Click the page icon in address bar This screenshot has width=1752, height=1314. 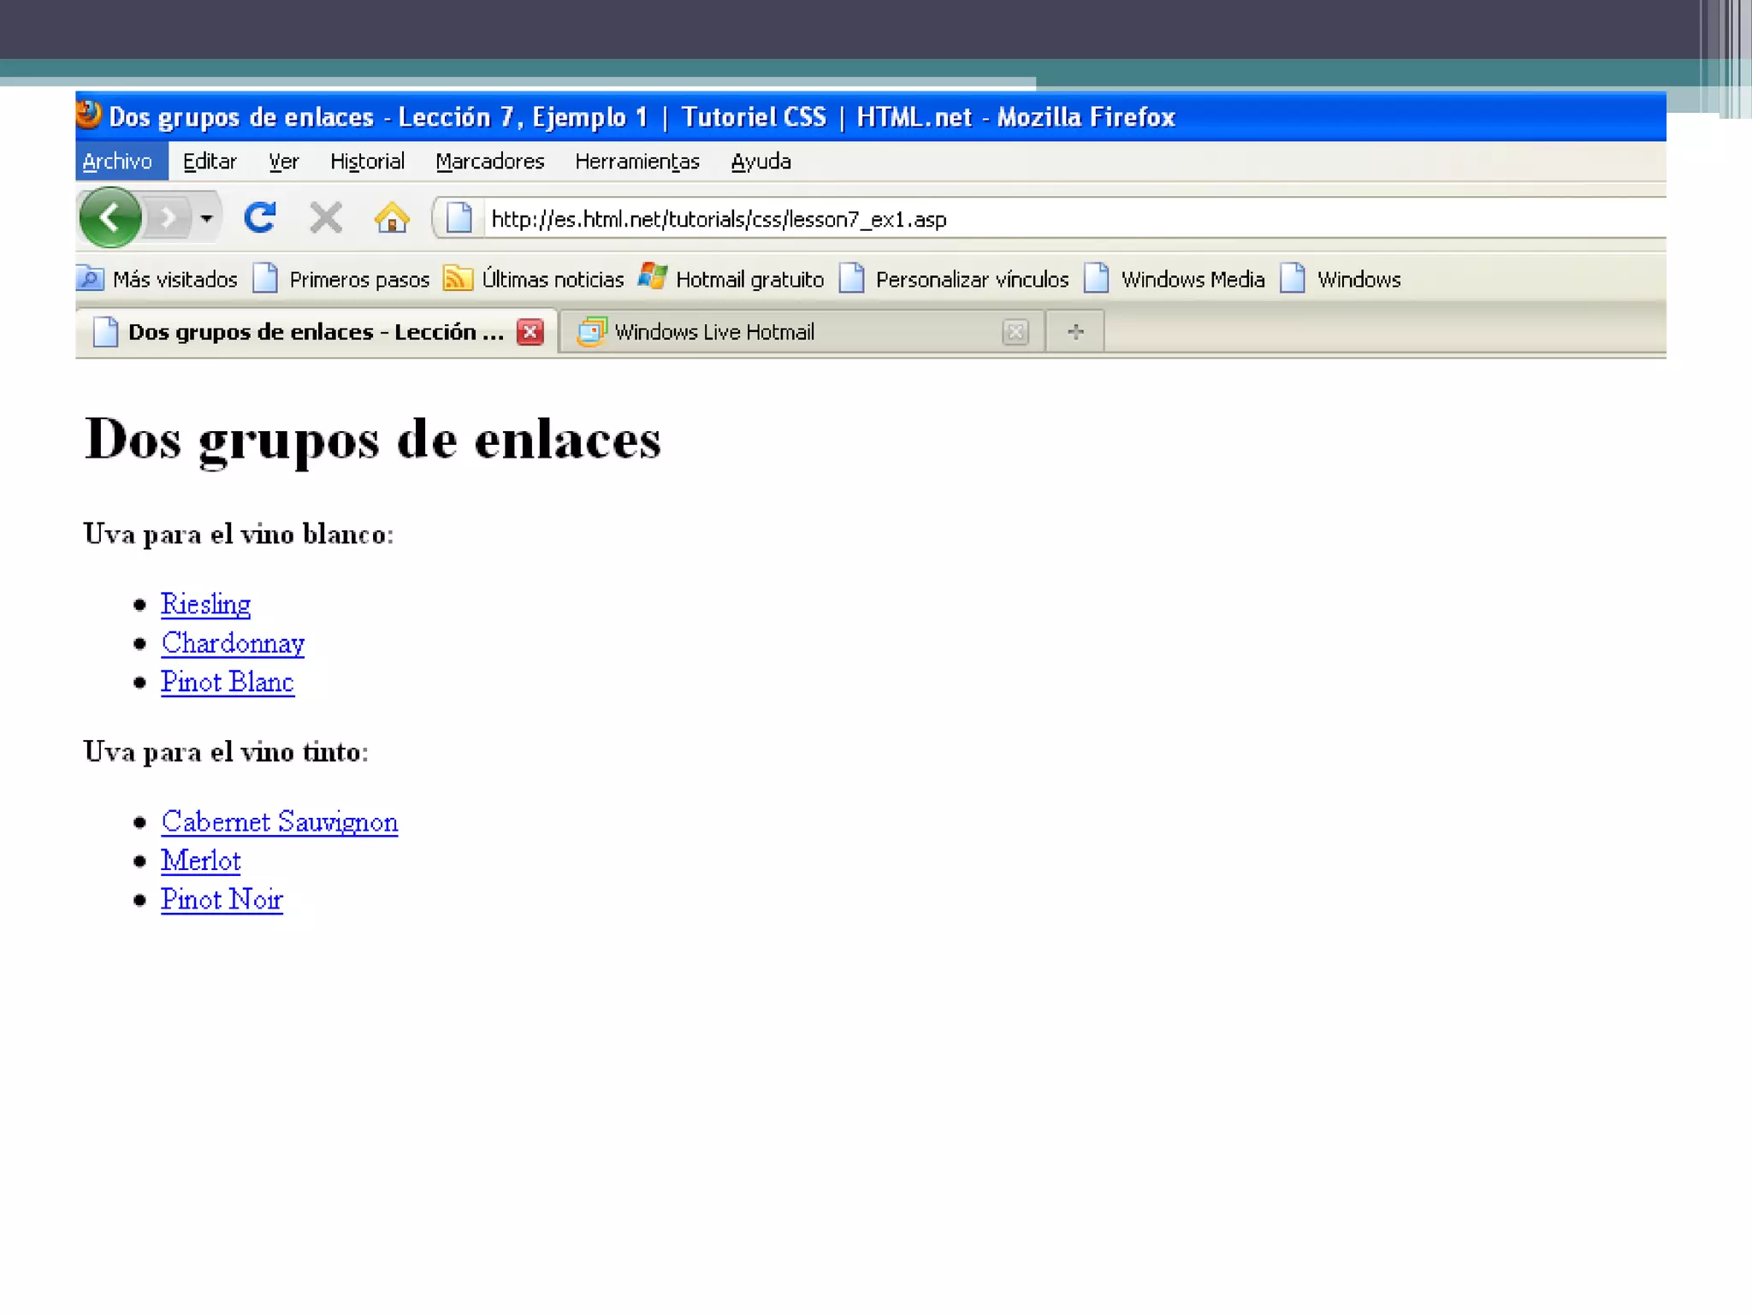point(459,218)
